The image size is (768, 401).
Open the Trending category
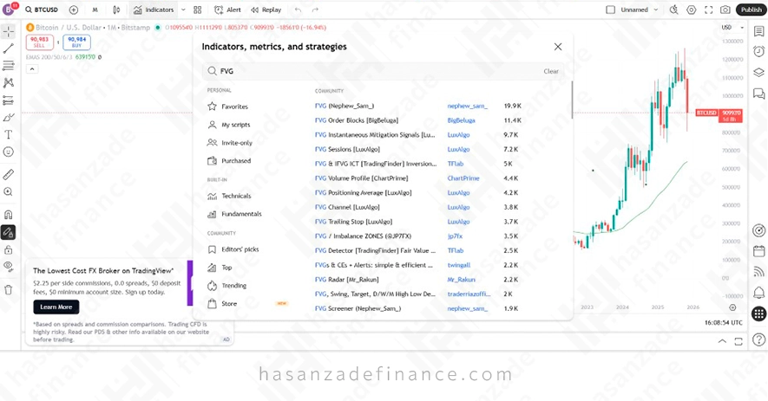[x=227, y=286]
